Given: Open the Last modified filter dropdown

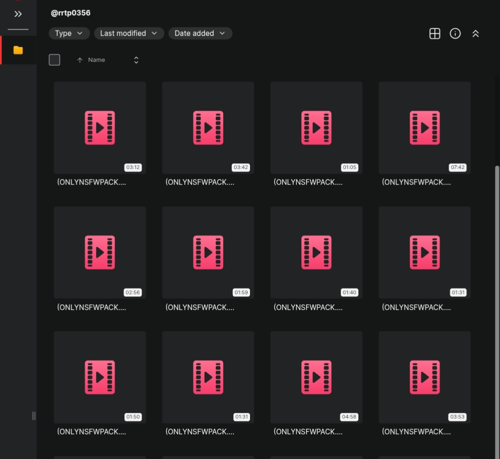Looking at the screenshot, I should point(129,33).
